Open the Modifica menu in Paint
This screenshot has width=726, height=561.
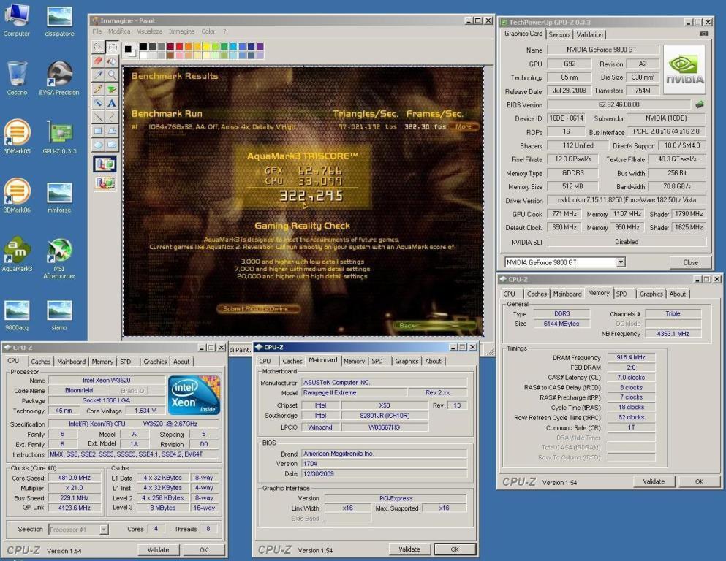pos(119,31)
